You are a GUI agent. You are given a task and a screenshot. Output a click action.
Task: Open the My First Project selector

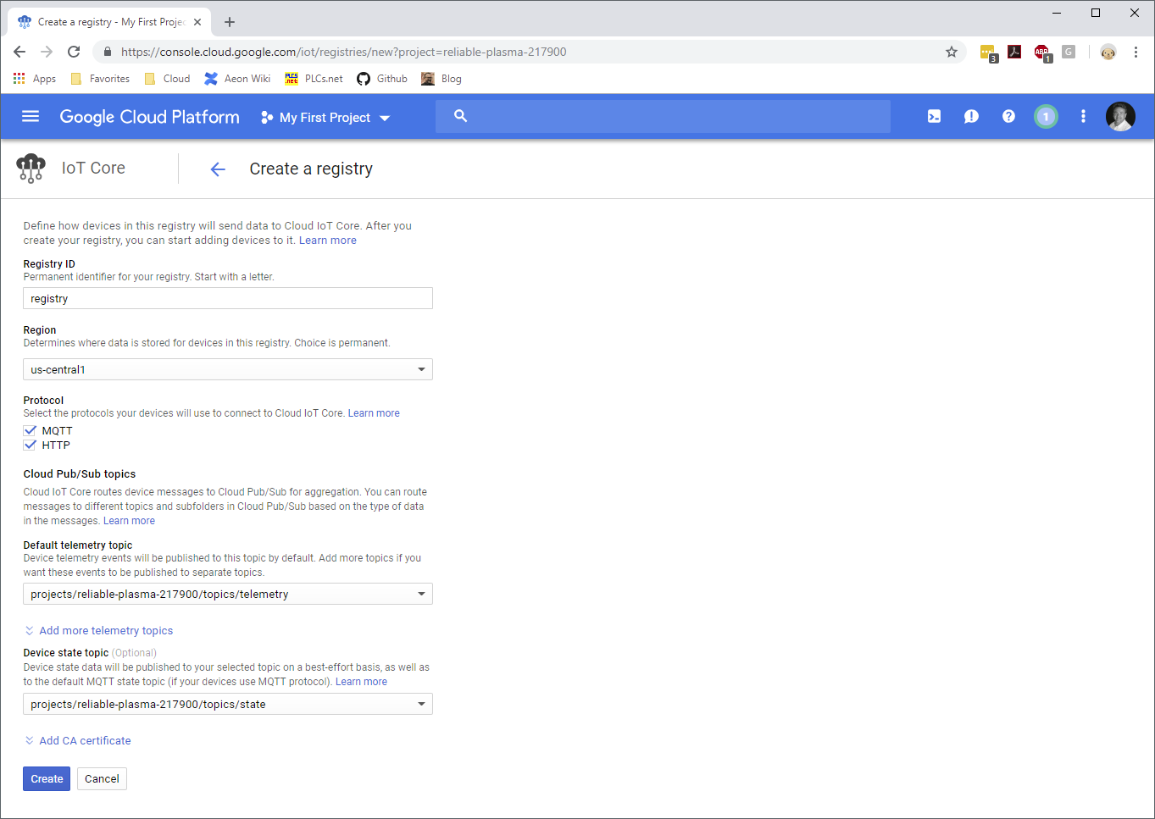pos(325,118)
